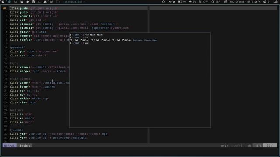Screen dimensions: 280x157
Task: Click the battery icon showing 92
Action: point(180,2)
